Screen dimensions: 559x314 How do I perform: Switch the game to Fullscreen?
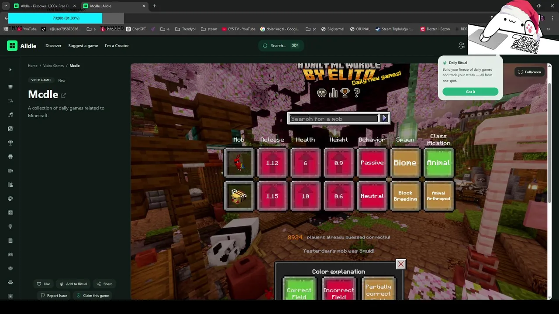[x=529, y=72]
